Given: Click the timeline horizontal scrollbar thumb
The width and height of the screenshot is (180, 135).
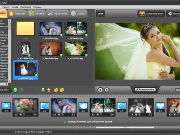Looking at the screenshot, I should 125,127.
